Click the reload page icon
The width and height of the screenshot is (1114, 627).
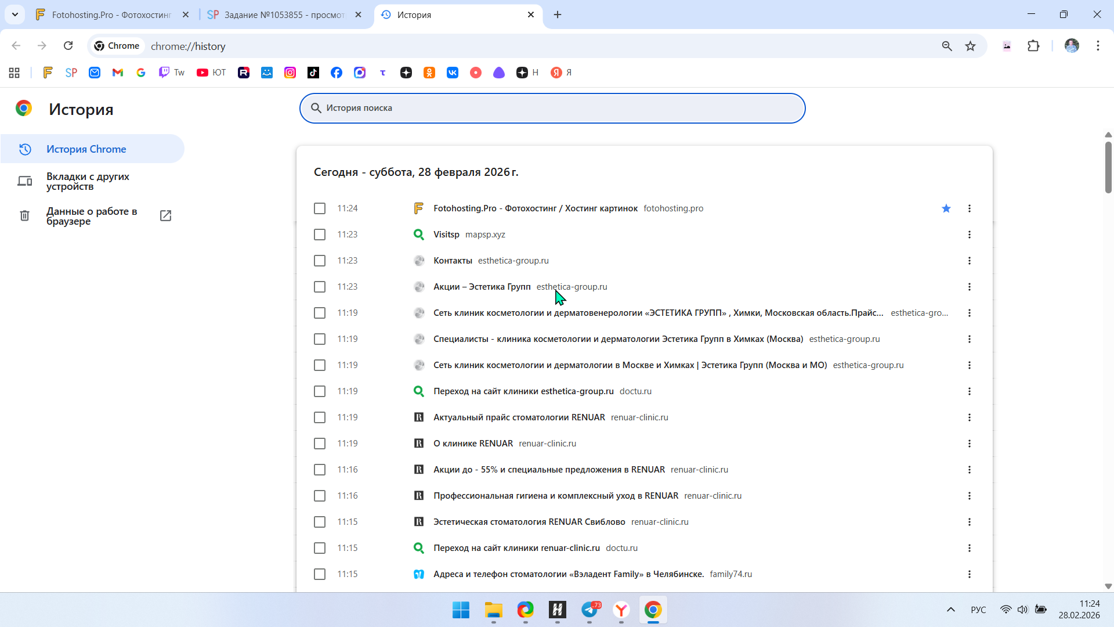point(68,46)
